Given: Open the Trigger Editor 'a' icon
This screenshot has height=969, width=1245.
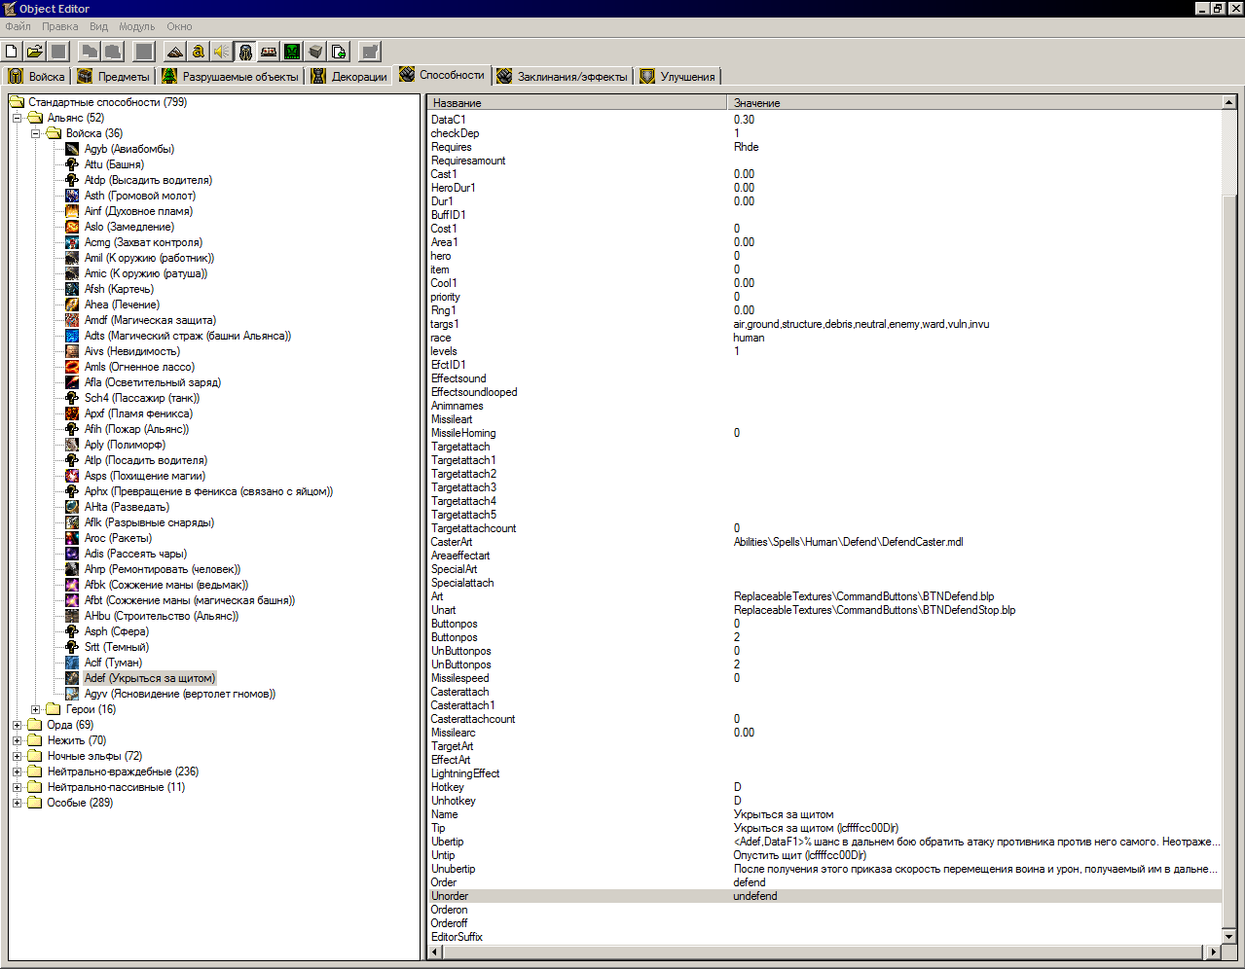Looking at the screenshot, I should click(199, 52).
